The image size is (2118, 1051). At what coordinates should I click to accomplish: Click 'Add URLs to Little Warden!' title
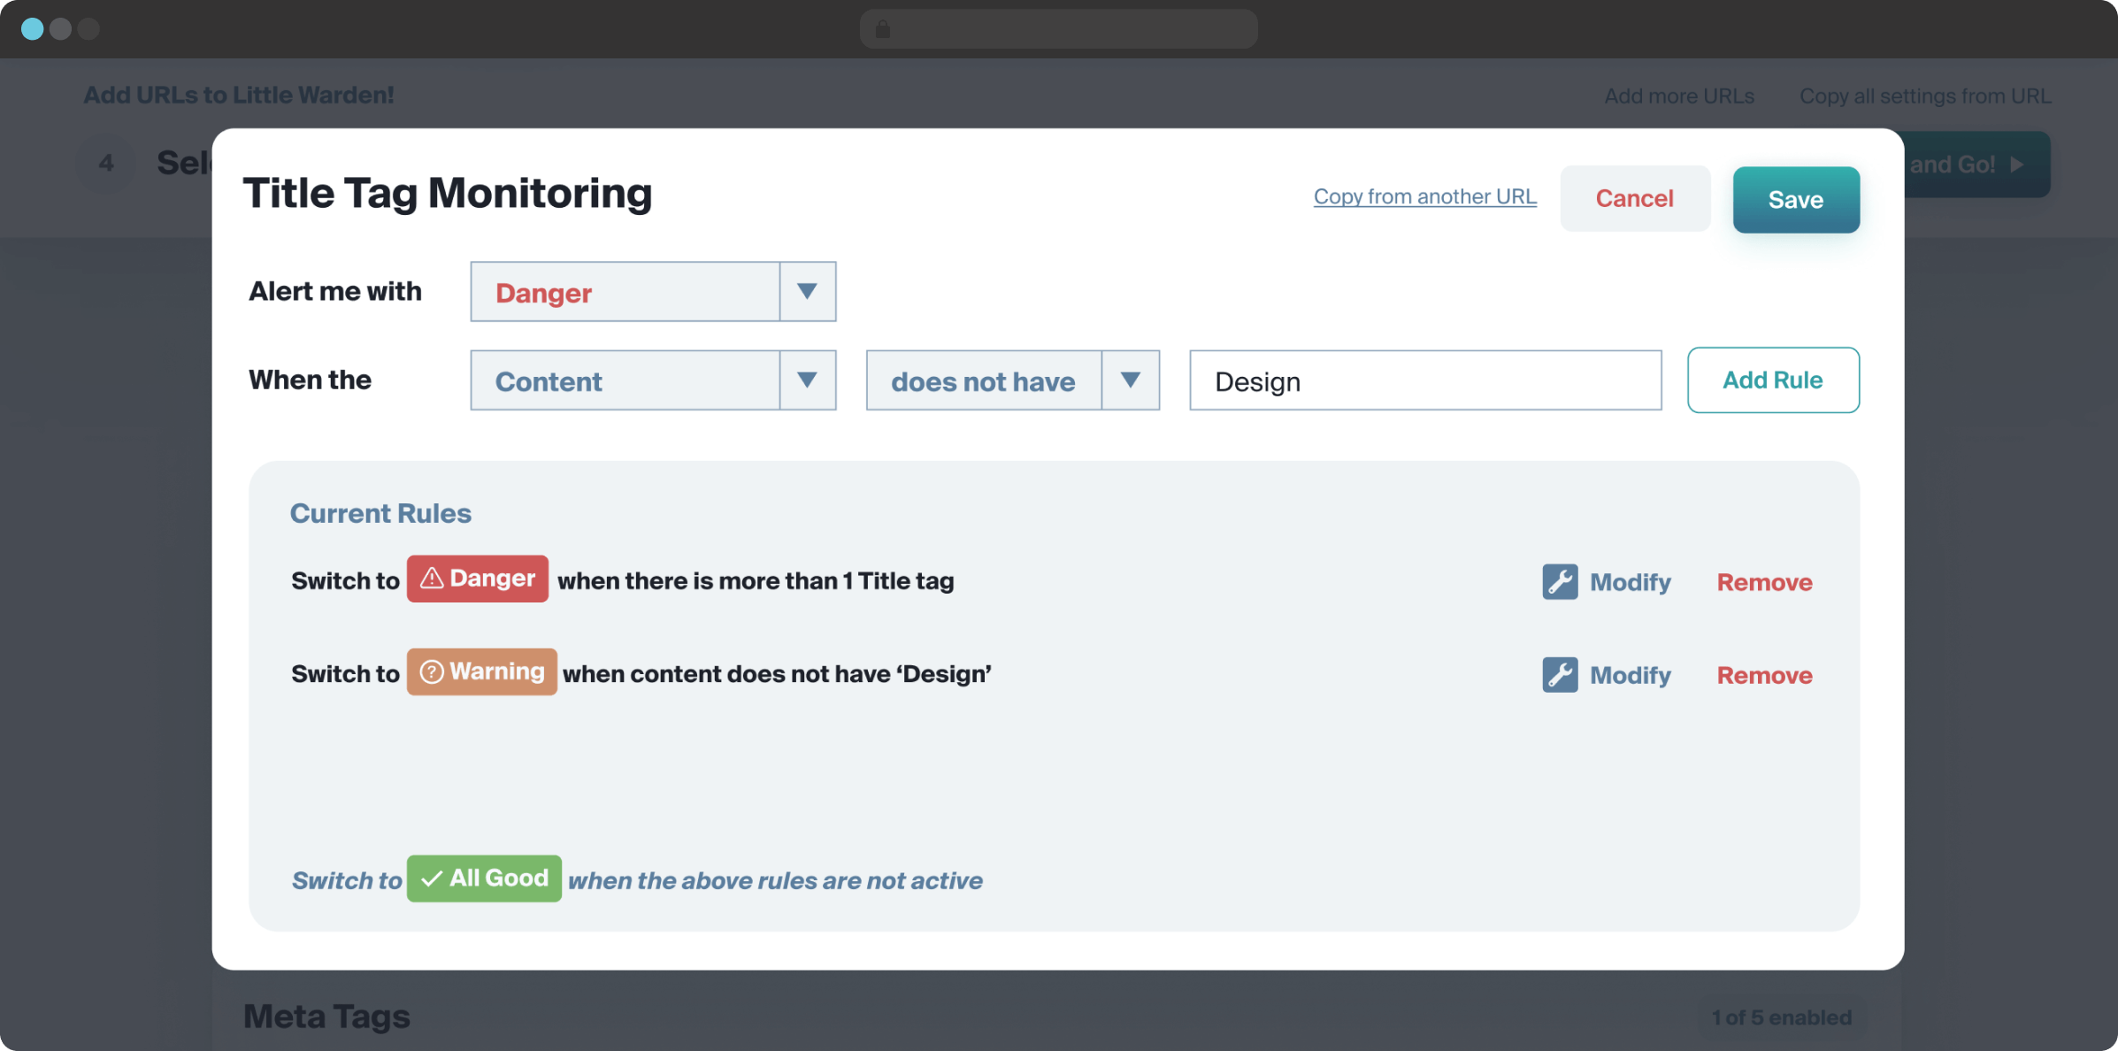pos(239,95)
